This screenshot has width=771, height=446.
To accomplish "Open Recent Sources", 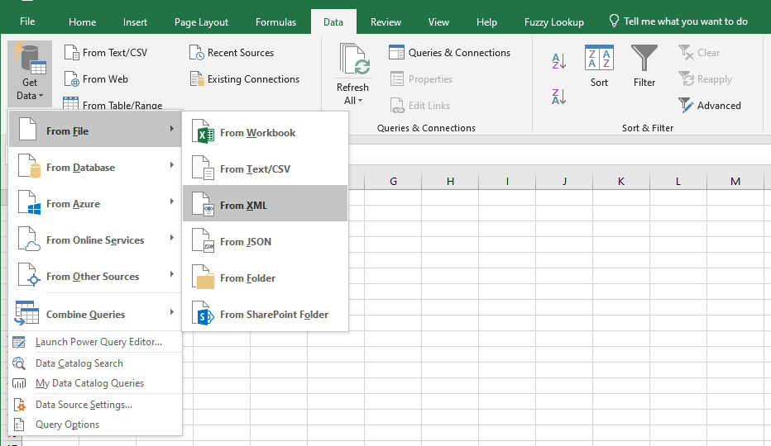I will point(231,53).
